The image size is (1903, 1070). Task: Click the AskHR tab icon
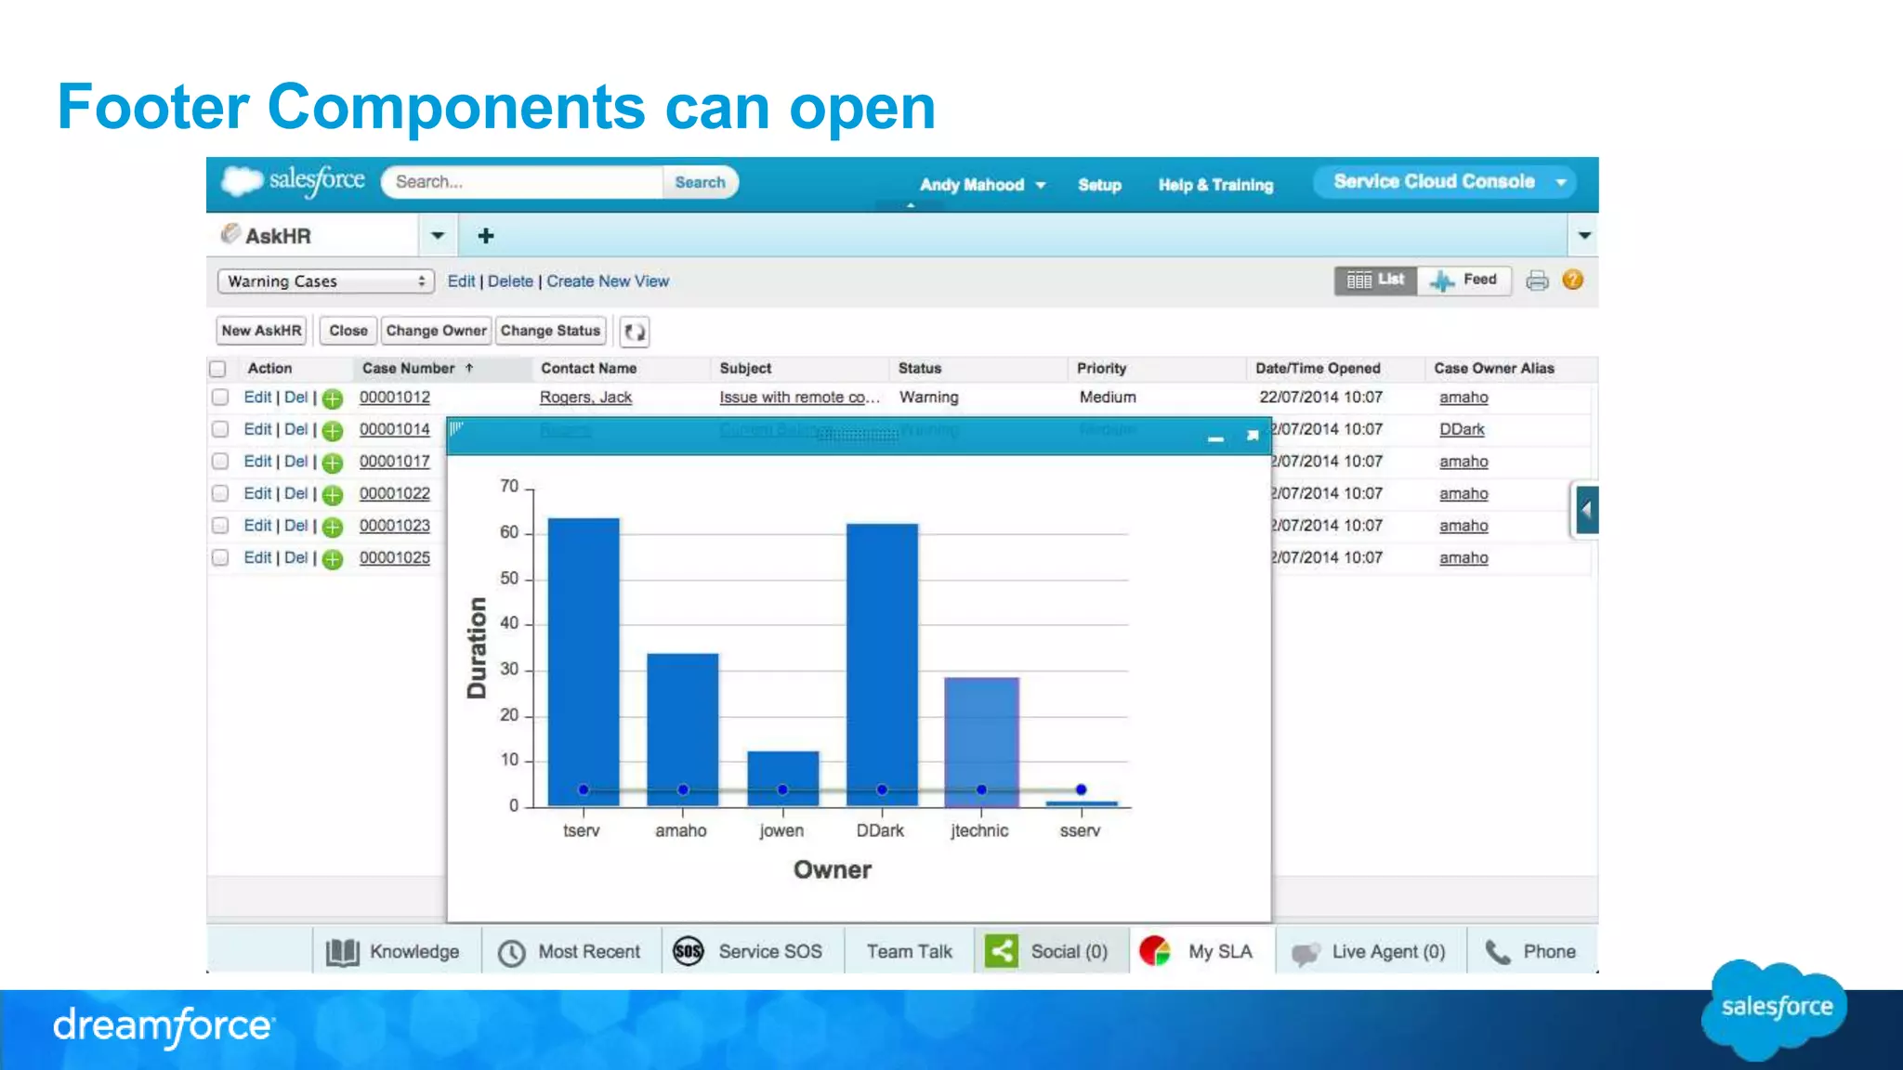tap(230, 234)
